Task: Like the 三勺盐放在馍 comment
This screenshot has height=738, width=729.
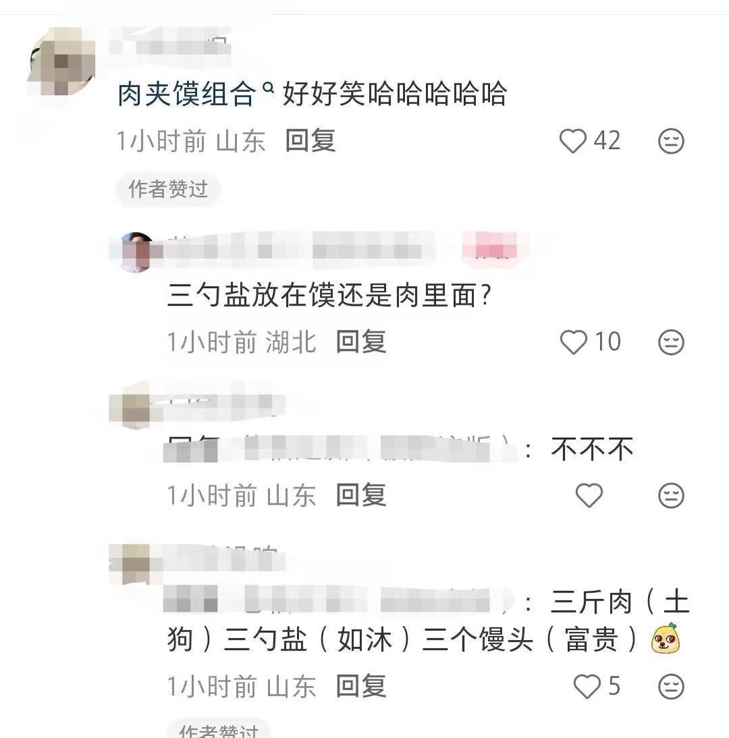Action: (x=573, y=342)
